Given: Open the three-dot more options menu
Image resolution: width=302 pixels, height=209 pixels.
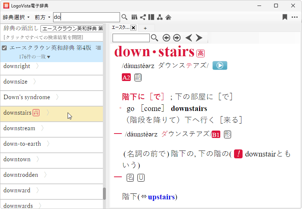Looking at the screenshot, I should tap(295, 17).
